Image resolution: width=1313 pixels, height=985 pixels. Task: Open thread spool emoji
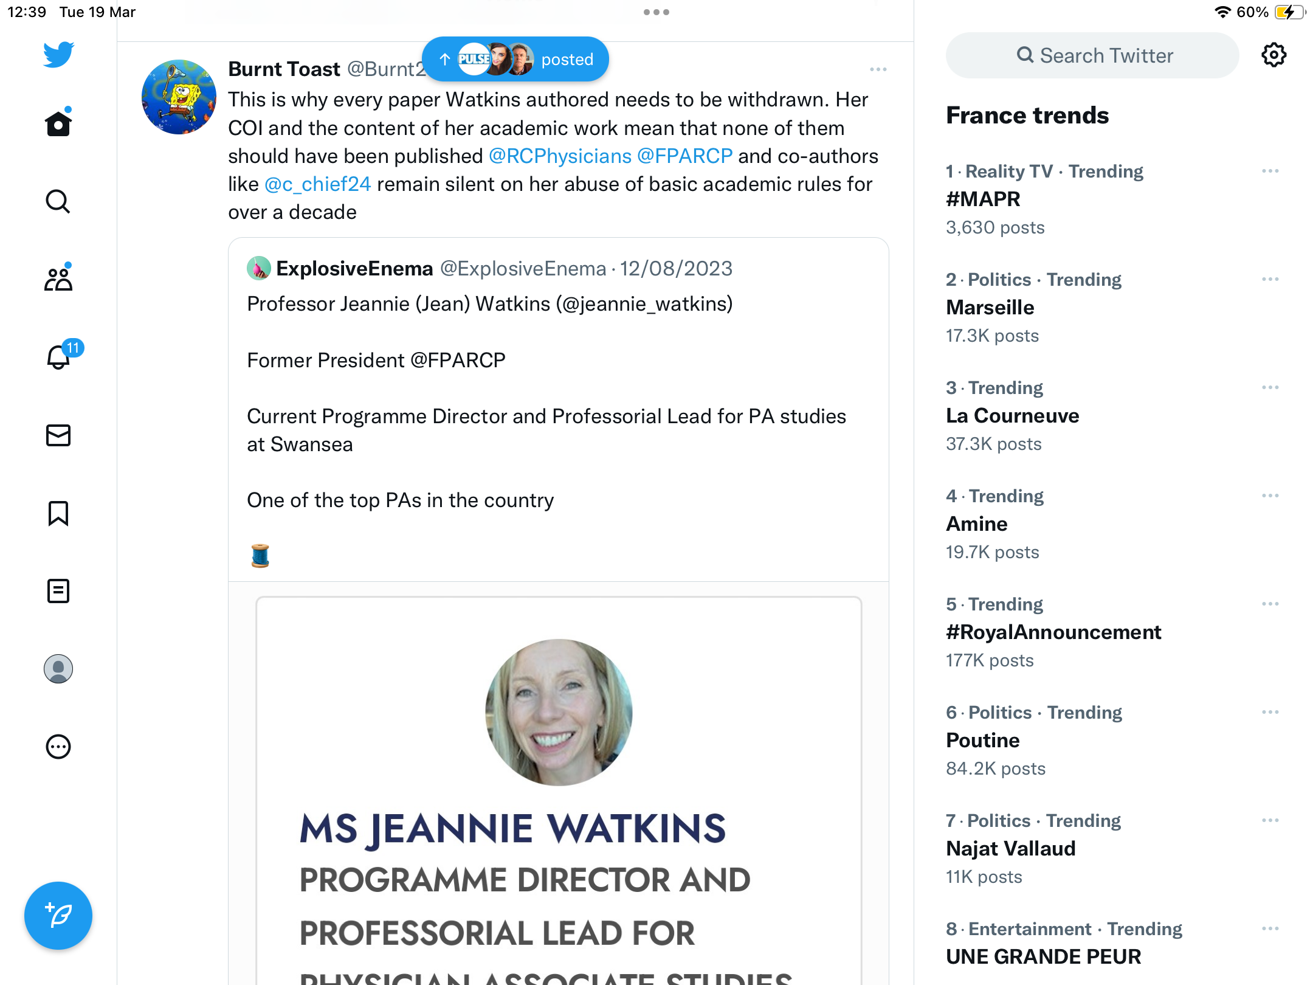pyautogui.click(x=260, y=555)
